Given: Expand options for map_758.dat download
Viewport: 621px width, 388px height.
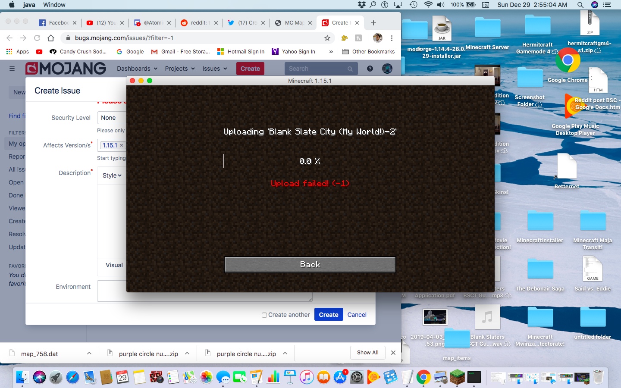Looking at the screenshot, I should (89, 354).
